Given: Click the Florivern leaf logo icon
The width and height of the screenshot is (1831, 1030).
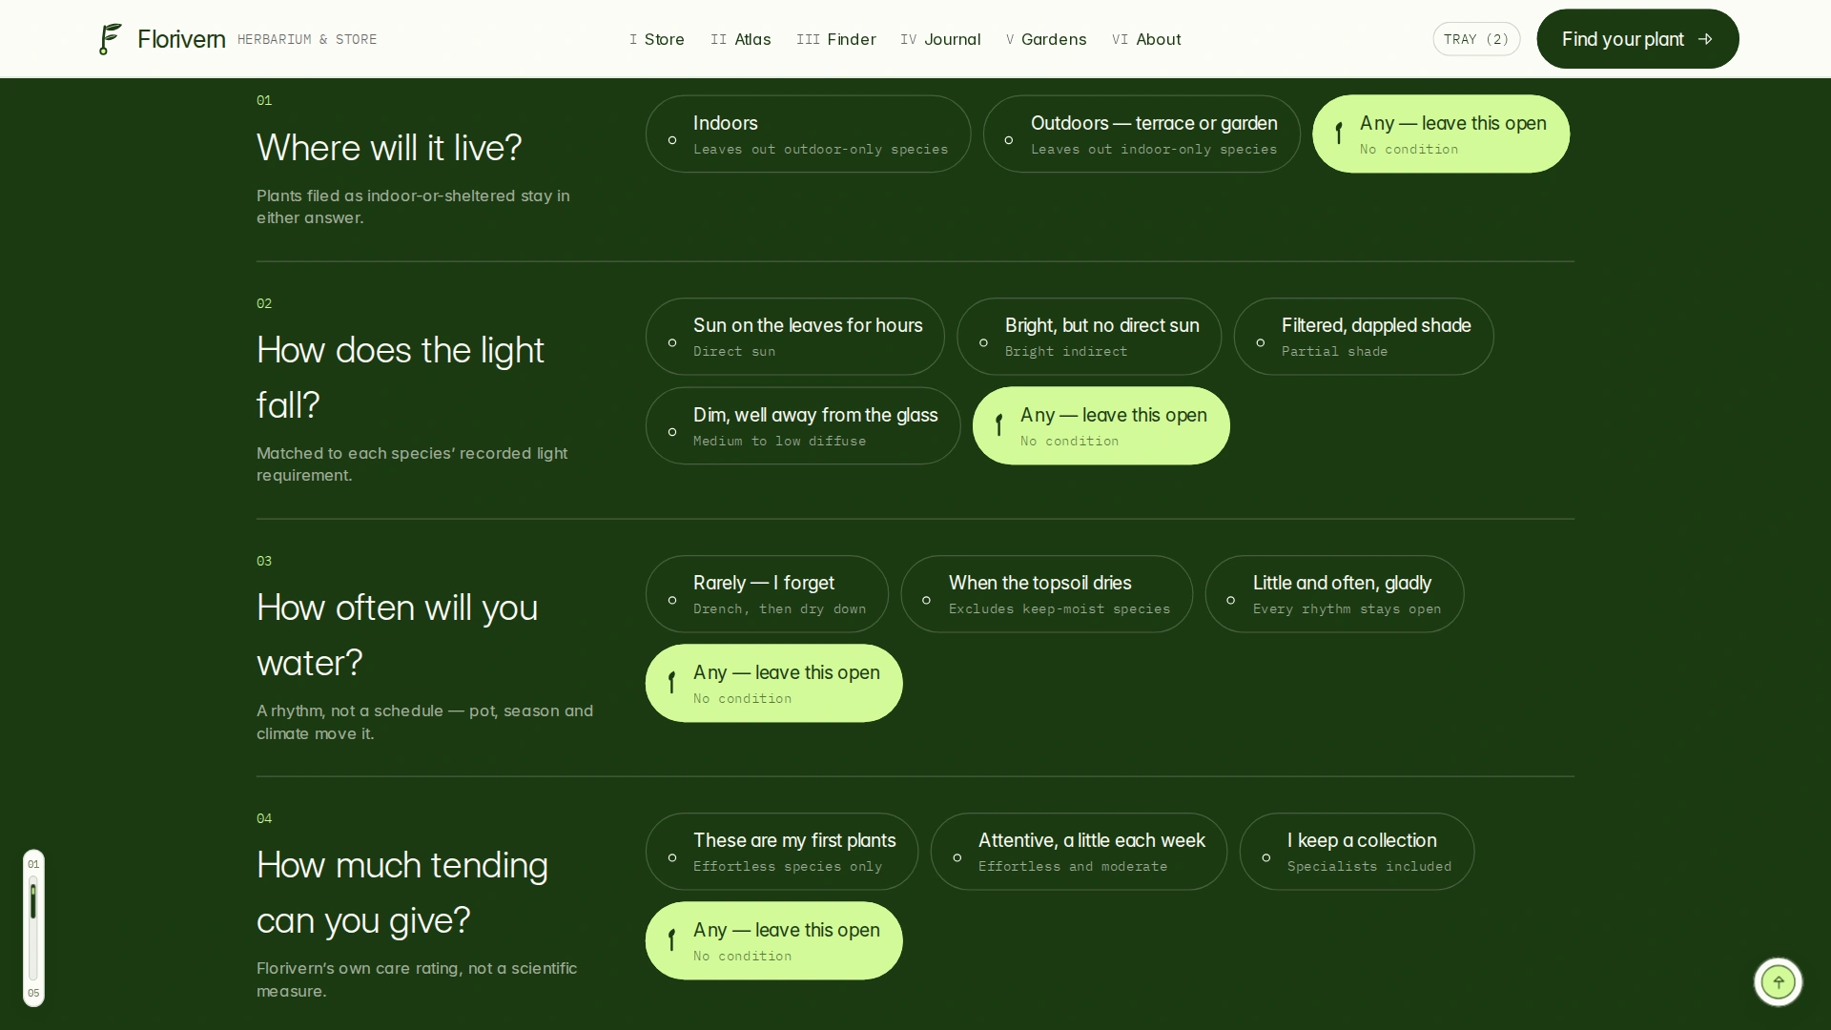Looking at the screenshot, I should (111, 39).
